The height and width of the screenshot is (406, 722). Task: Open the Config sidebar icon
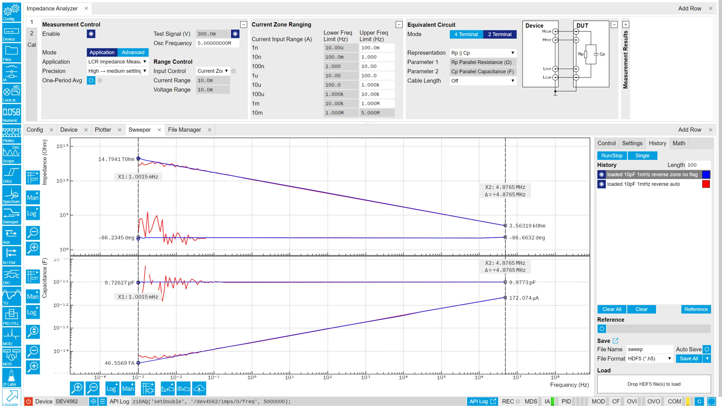click(11, 12)
